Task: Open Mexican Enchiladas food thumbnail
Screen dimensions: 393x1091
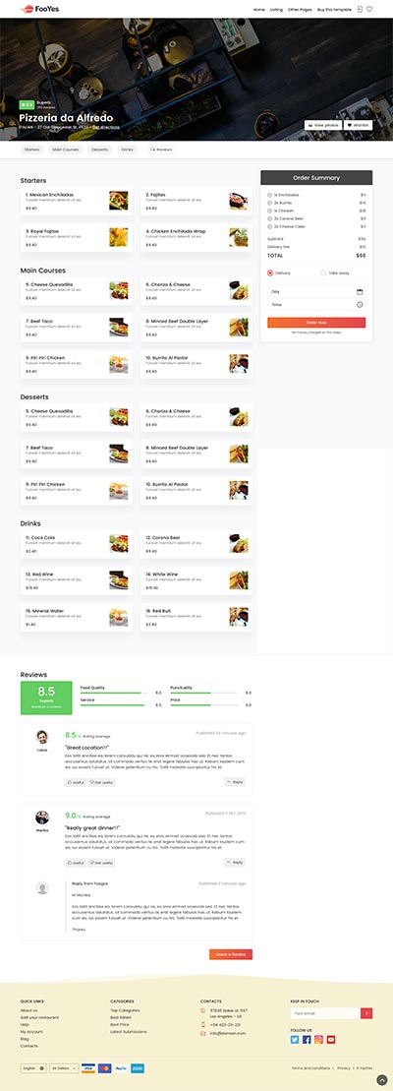Action: point(118,201)
